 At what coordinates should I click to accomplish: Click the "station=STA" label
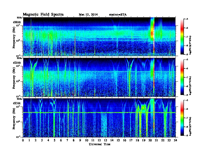tap(118, 14)
